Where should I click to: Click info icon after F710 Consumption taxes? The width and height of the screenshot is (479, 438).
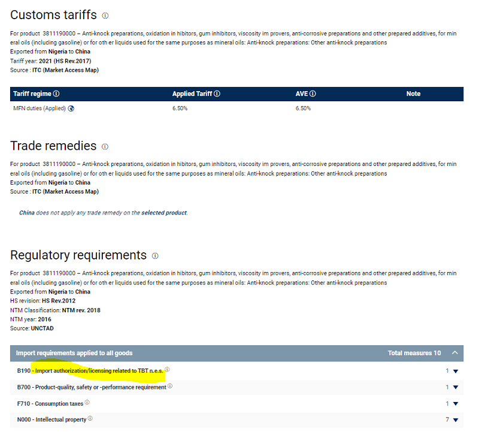(87, 403)
